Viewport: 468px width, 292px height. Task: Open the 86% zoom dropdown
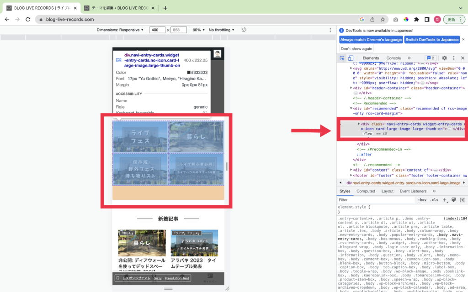[x=199, y=30]
